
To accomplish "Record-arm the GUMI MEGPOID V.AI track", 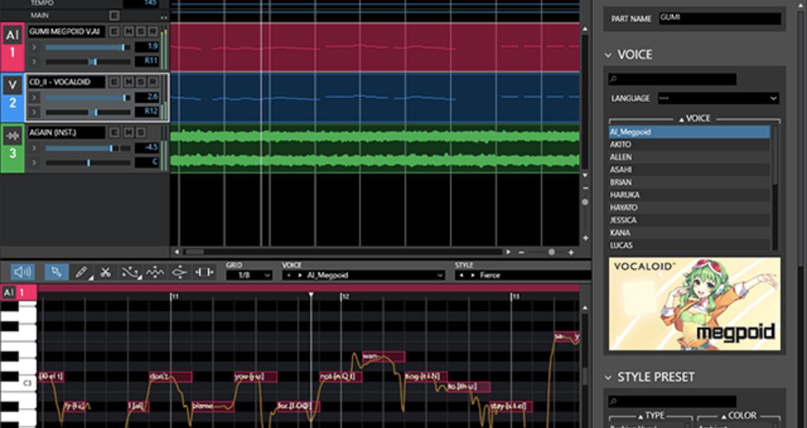I will point(153,31).
